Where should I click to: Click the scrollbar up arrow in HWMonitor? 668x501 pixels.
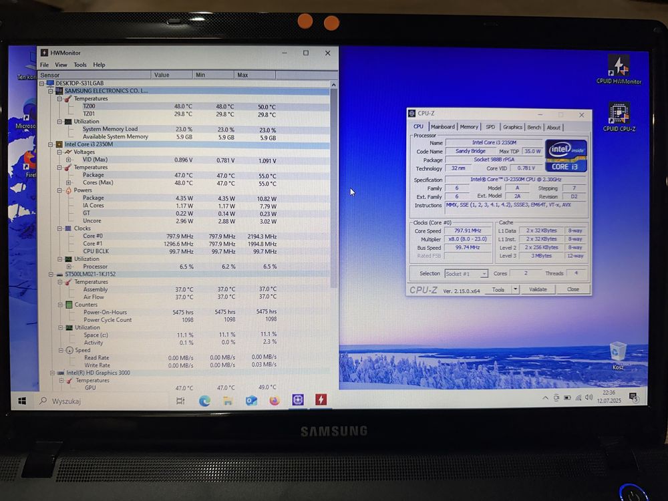(x=333, y=85)
